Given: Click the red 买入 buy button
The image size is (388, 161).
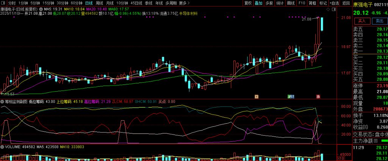Looking at the screenshot, I should [x=362, y=21].
